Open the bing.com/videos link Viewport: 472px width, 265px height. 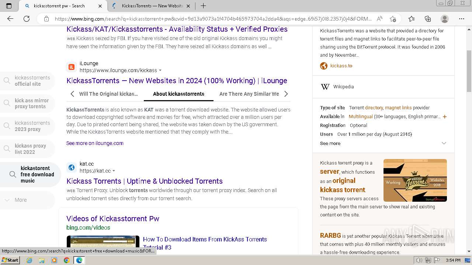pyautogui.click(x=88, y=227)
